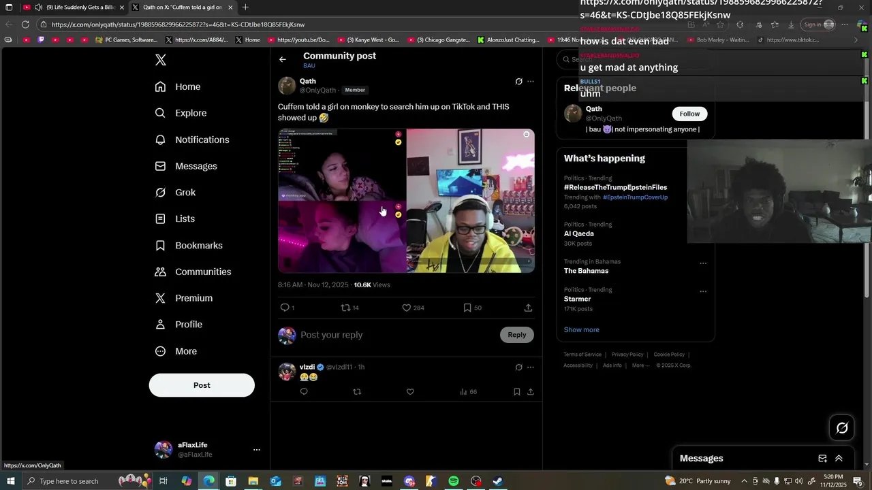
Task: Click the reply icon with 1 reply
Action: 287,308
